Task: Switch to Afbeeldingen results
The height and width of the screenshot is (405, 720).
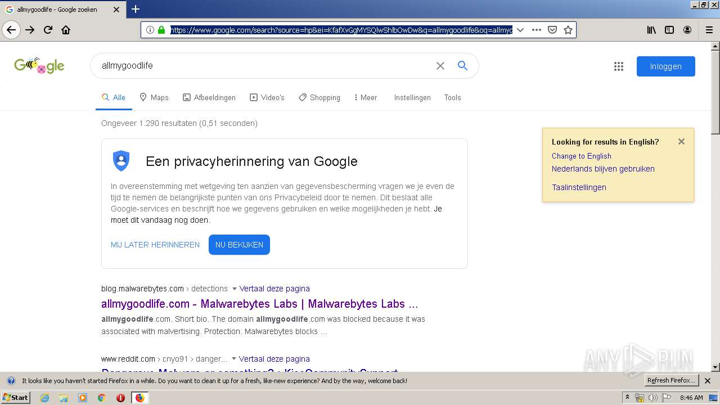Action: [x=209, y=97]
